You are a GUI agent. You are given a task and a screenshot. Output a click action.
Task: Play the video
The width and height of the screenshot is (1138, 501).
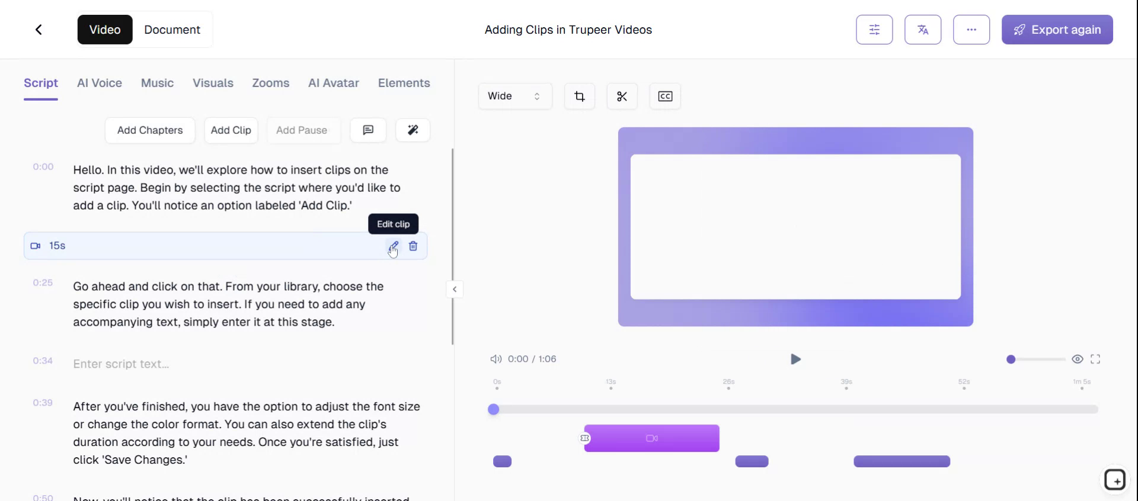[x=795, y=359]
